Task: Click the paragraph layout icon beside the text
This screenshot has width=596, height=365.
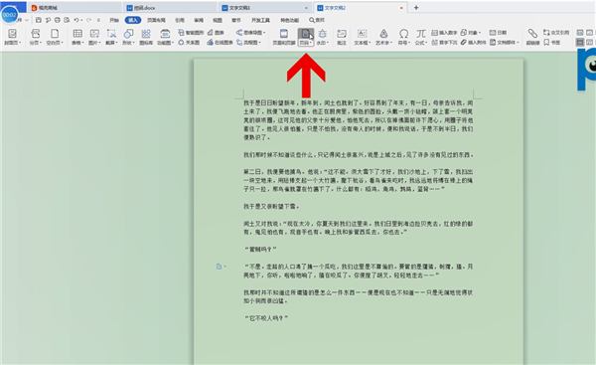Action: (x=220, y=267)
